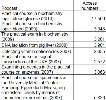The height and width of the screenshot is (100, 106).
Task: Select the Podcast header cell
Action: pyautogui.click(x=37, y=5)
